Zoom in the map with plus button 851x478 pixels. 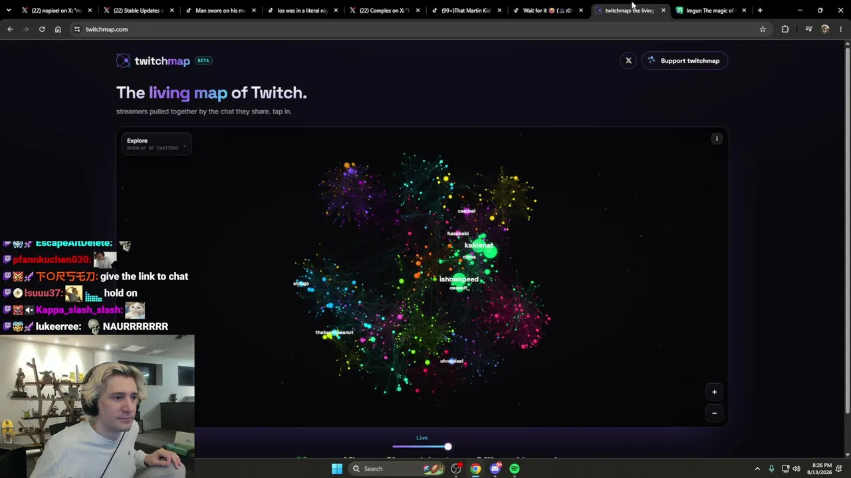pyautogui.click(x=715, y=392)
